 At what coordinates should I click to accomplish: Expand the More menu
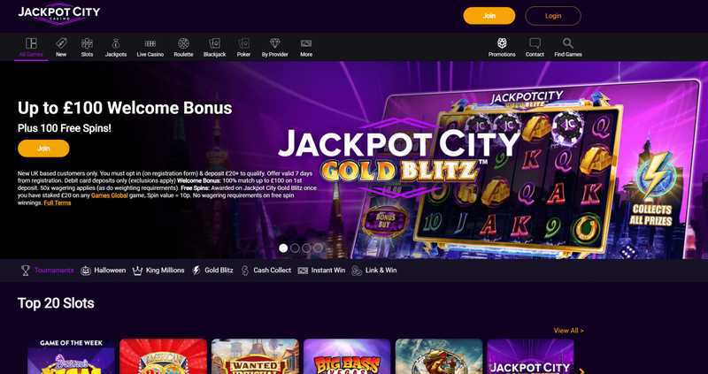point(306,48)
